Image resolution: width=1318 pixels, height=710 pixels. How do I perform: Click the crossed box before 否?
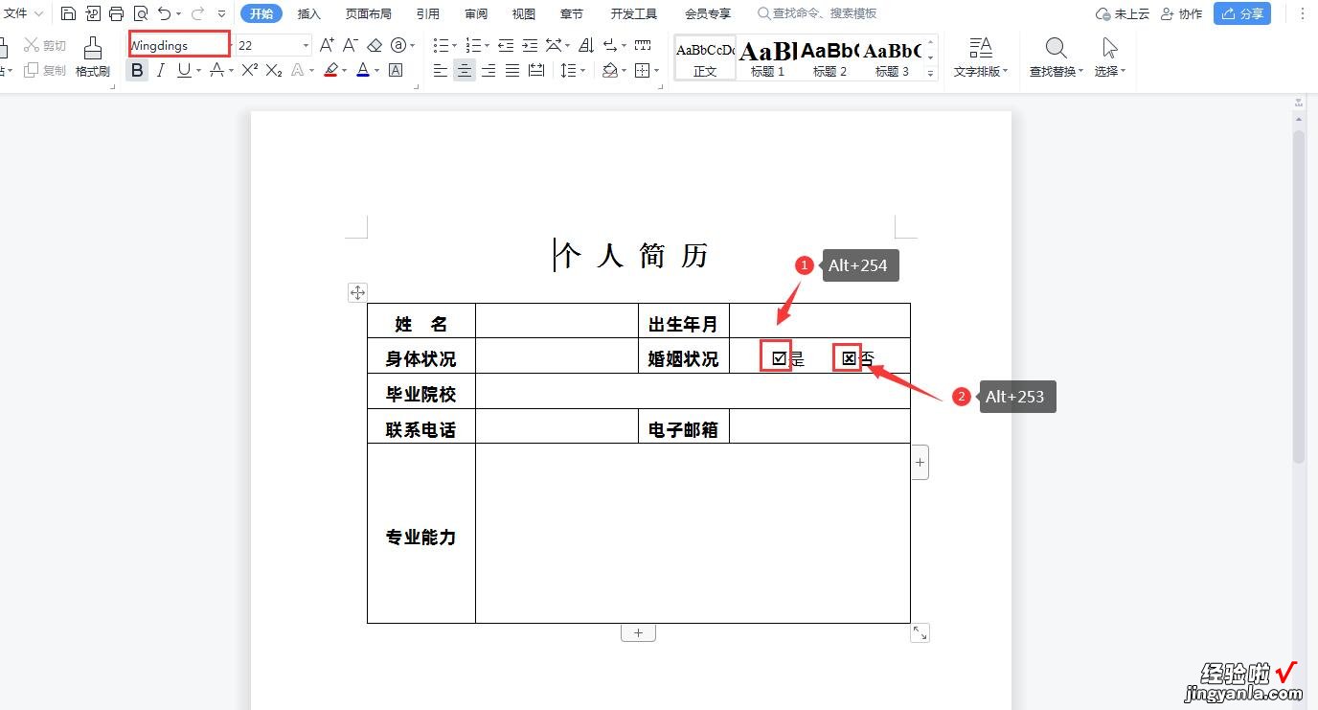[849, 358]
